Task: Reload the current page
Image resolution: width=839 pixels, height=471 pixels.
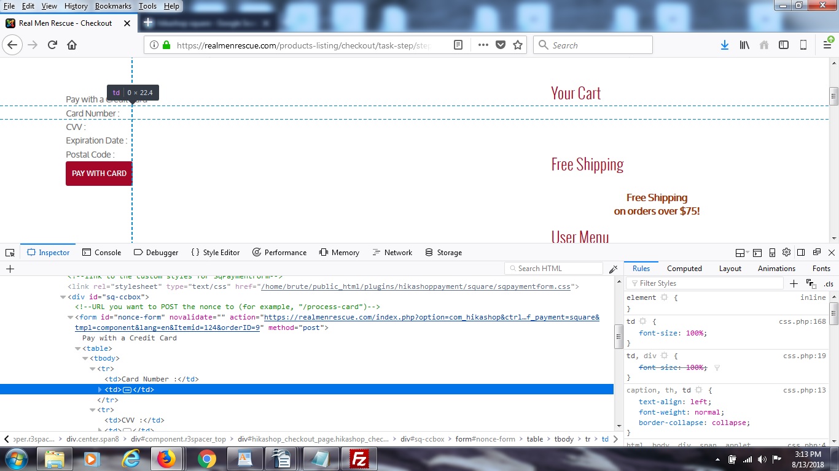Action: pyautogui.click(x=53, y=45)
